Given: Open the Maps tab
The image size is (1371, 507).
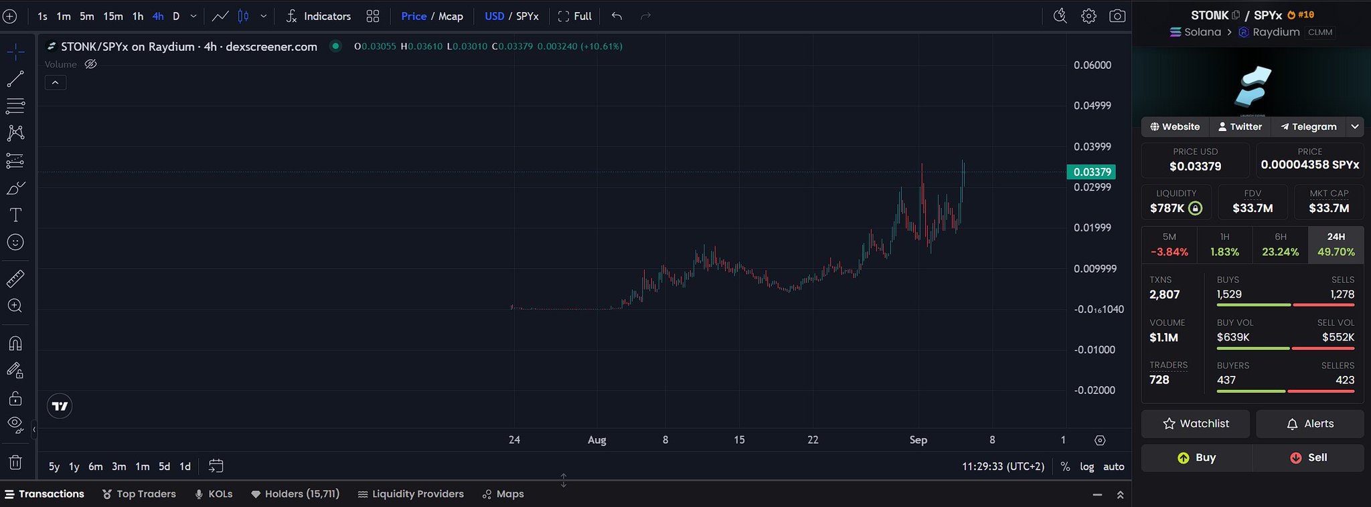Looking at the screenshot, I should (503, 494).
